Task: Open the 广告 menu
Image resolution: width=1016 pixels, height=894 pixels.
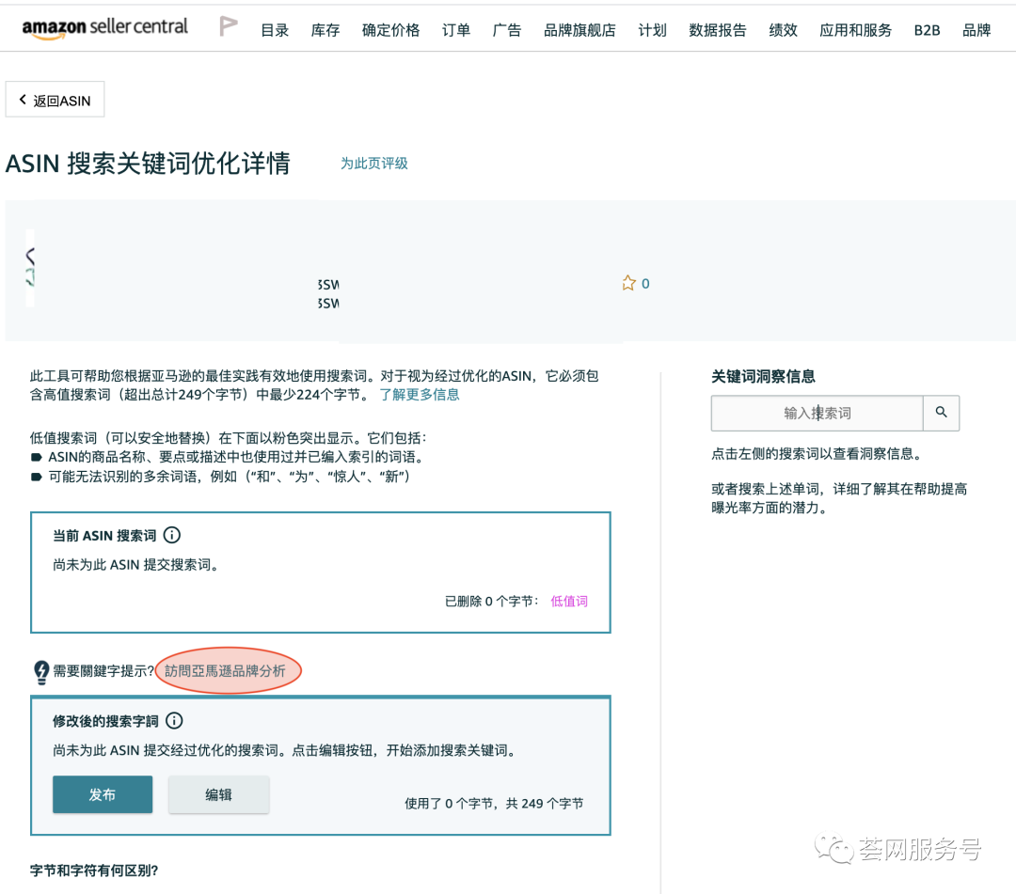Action: click(x=507, y=30)
